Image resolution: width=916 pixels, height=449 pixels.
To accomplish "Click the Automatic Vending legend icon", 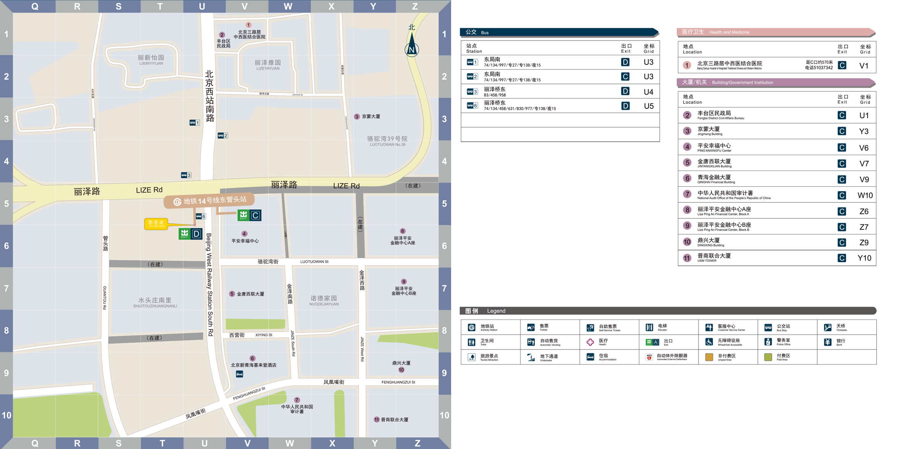I will pyautogui.click(x=531, y=342).
